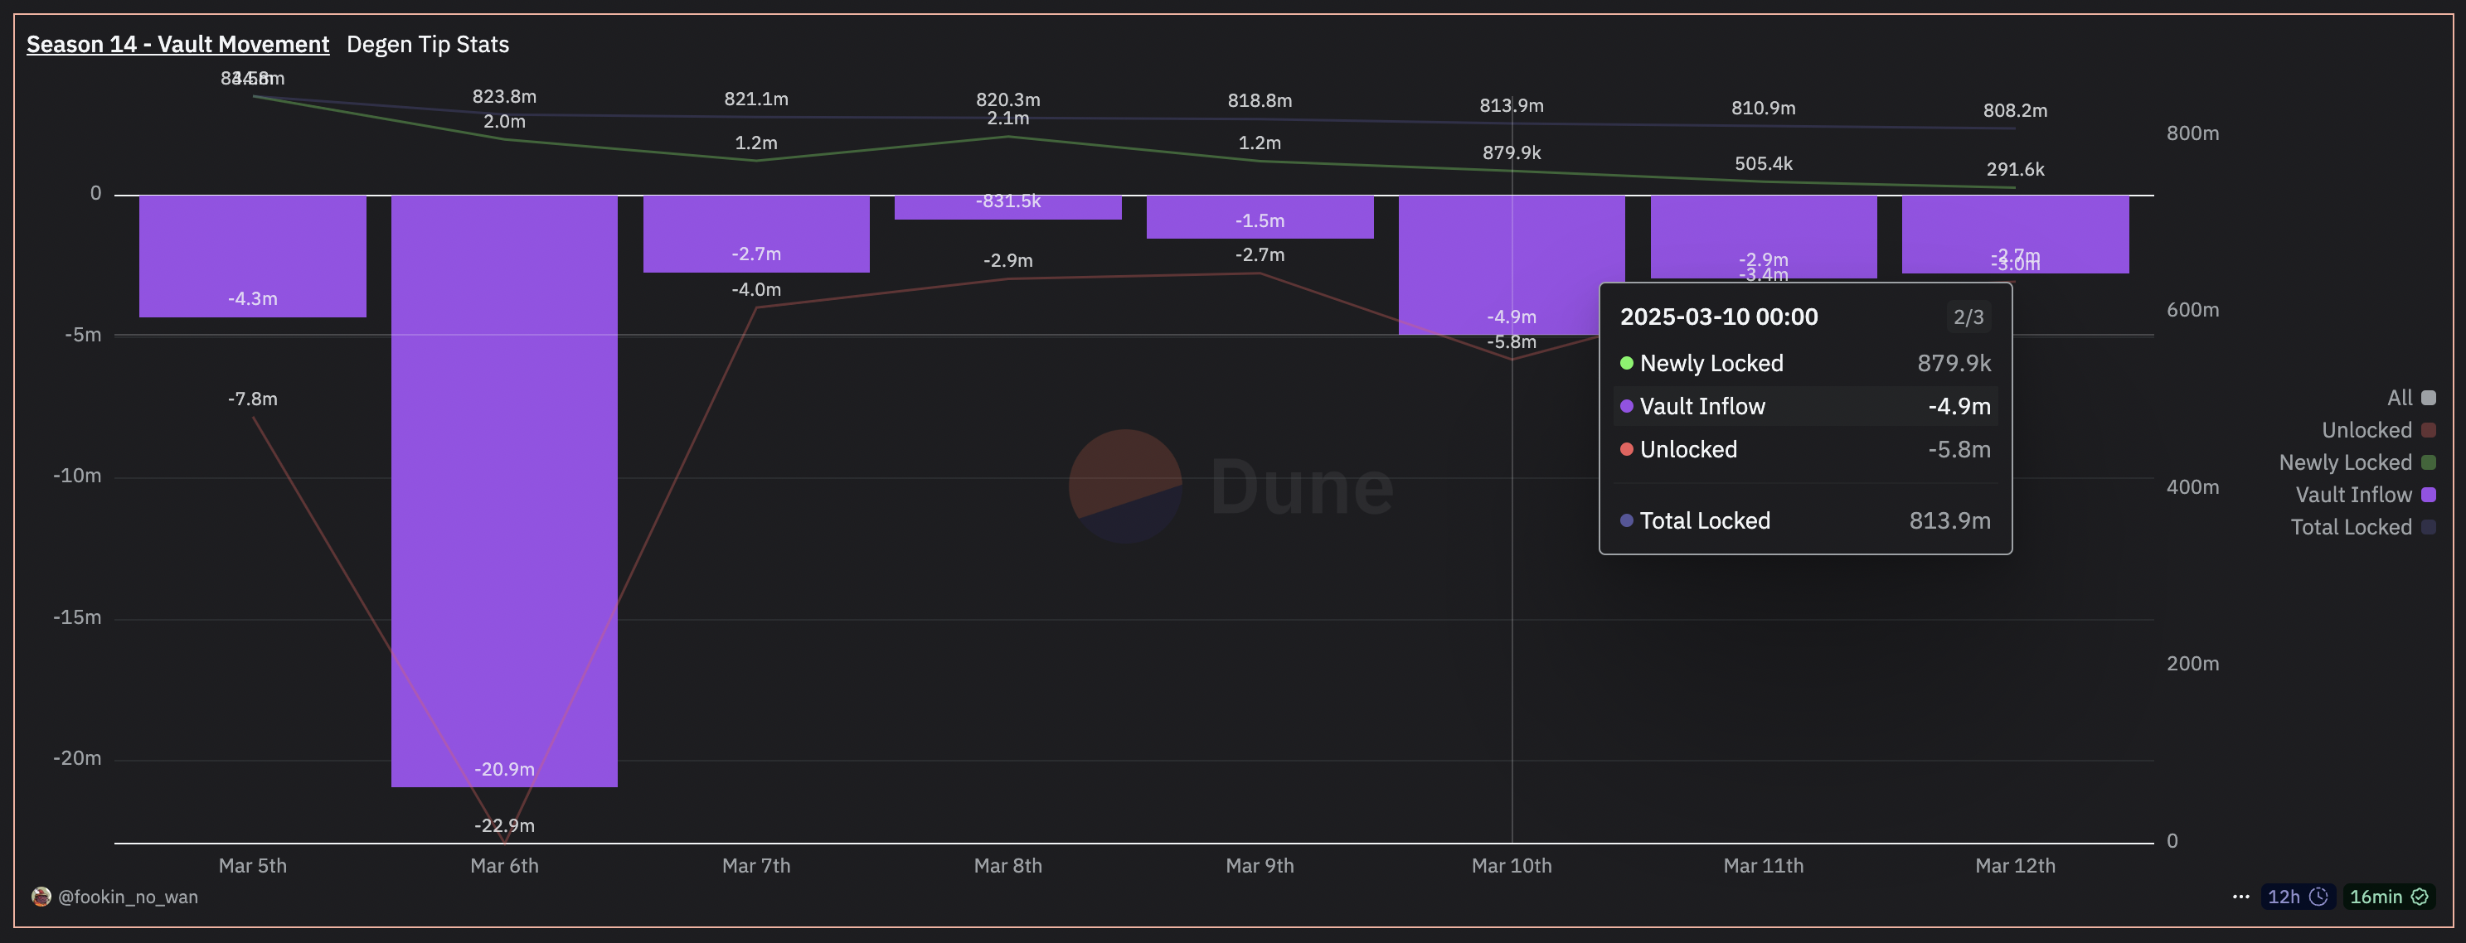Open the @fookin_no_wan author profile link

129,896
